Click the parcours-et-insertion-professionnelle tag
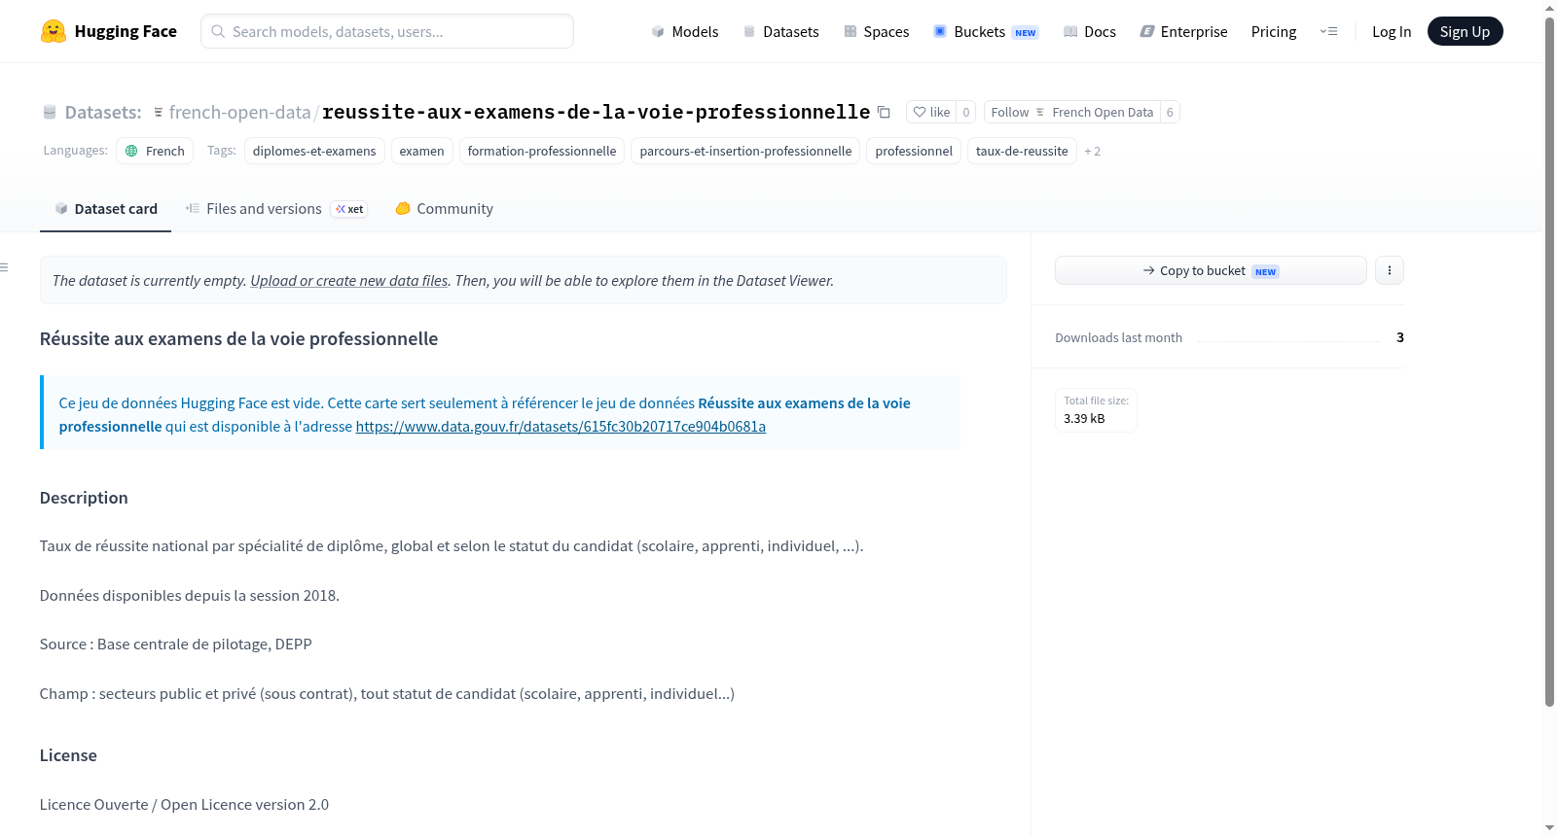This screenshot has height=837, width=1557. (745, 151)
